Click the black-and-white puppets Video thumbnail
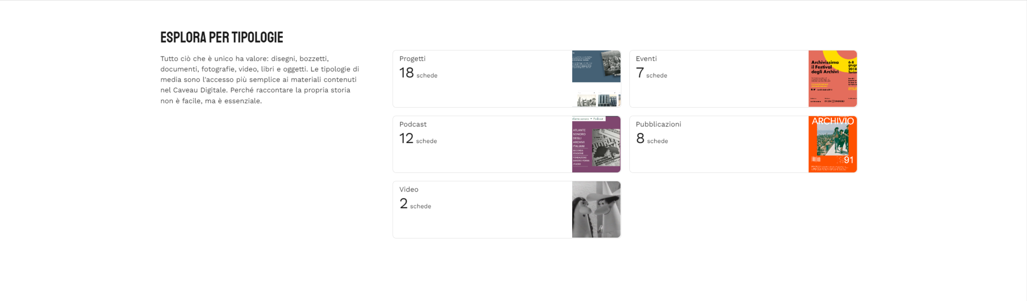This screenshot has height=301, width=1027. tap(596, 209)
